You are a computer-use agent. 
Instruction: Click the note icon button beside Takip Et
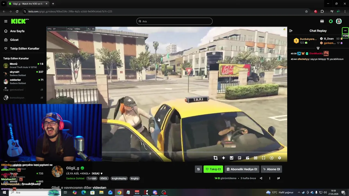198,169
